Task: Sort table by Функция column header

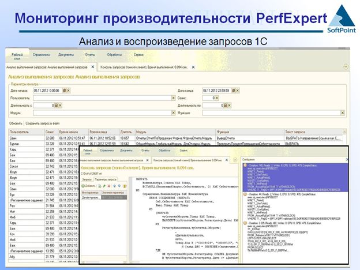Action: [x=250, y=132]
